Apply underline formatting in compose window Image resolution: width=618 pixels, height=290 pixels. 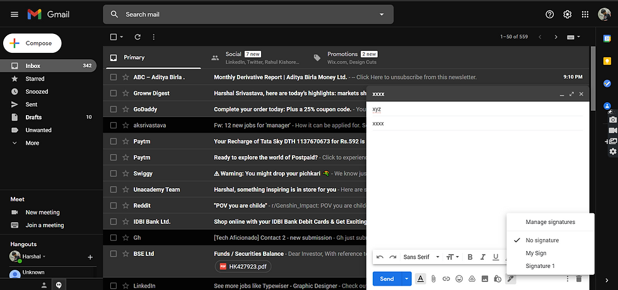coord(496,257)
